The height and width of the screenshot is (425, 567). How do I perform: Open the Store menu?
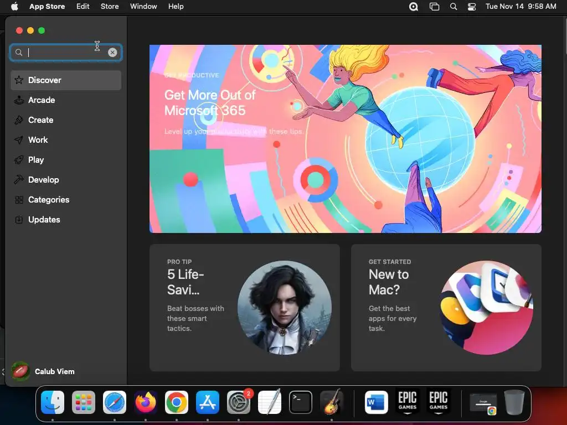[110, 7]
